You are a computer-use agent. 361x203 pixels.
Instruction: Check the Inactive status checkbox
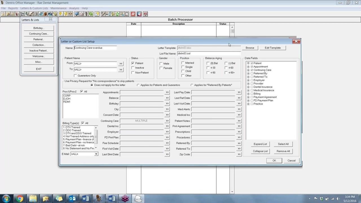coord(133,68)
